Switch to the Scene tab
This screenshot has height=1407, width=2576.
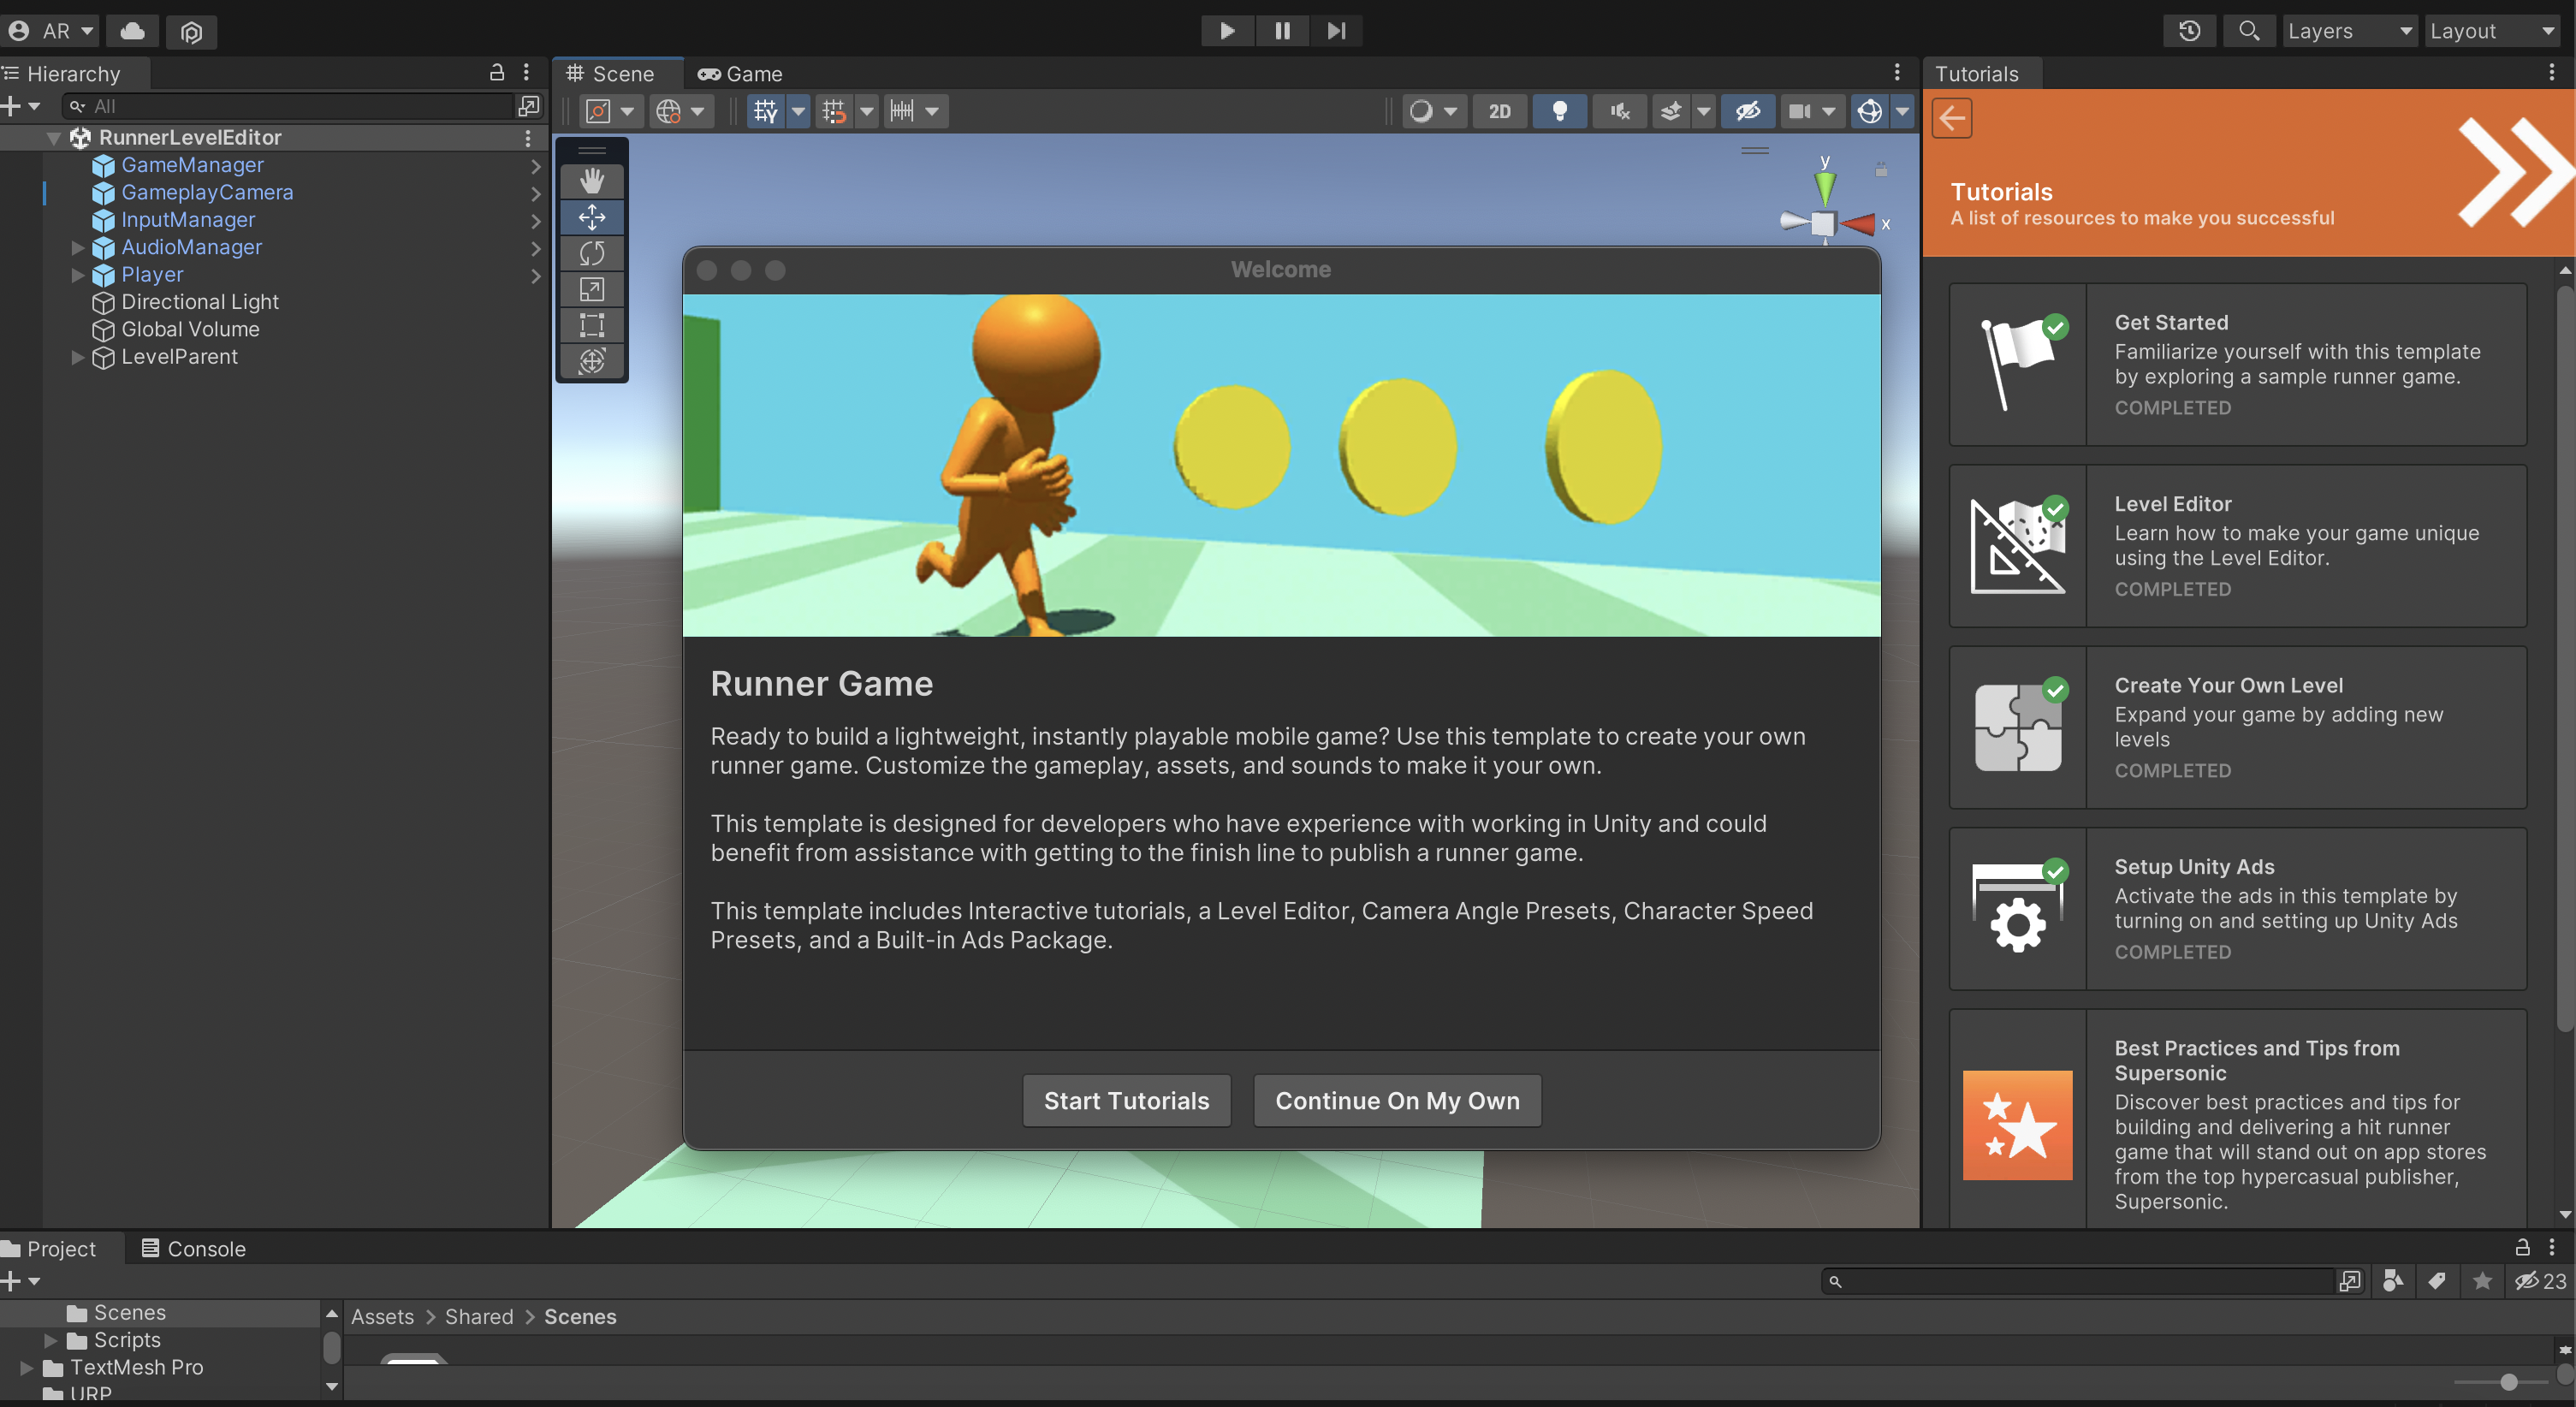coord(619,73)
